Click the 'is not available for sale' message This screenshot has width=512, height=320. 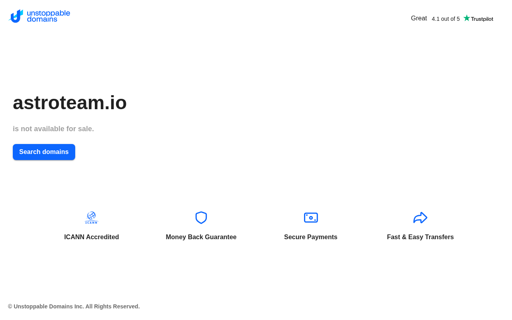tap(53, 129)
